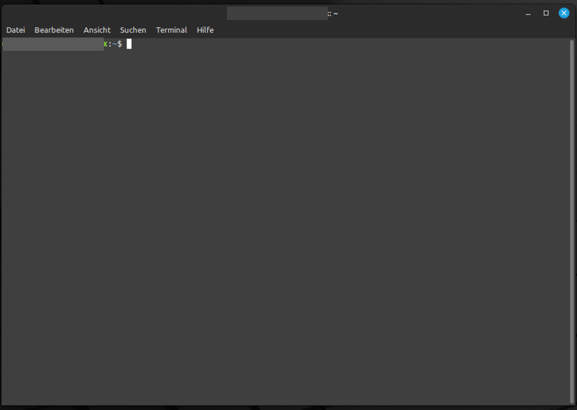Click the greyed-out hostname region in the prompt
The width and height of the screenshot is (577, 410).
tap(52, 44)
